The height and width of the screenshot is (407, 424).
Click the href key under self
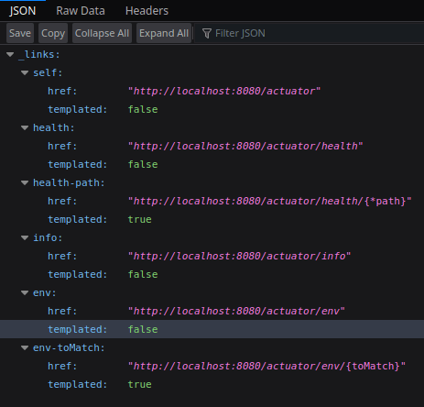(x=62, y=91)
